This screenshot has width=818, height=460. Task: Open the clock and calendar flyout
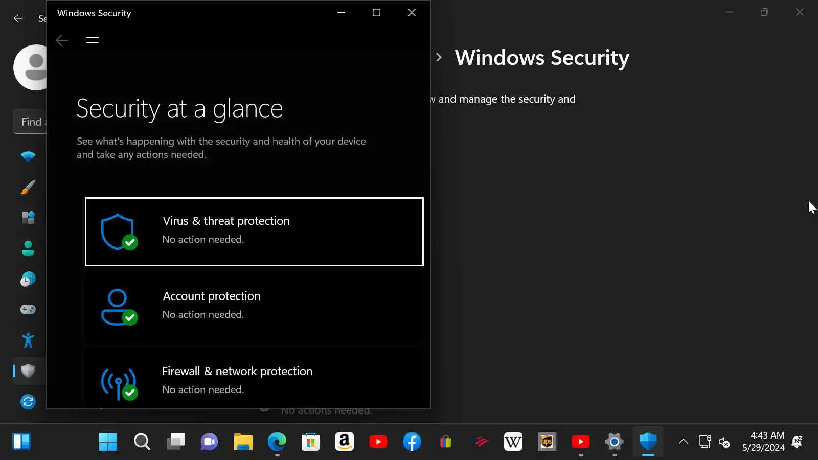pyautogui.click(x=763, y=442)
